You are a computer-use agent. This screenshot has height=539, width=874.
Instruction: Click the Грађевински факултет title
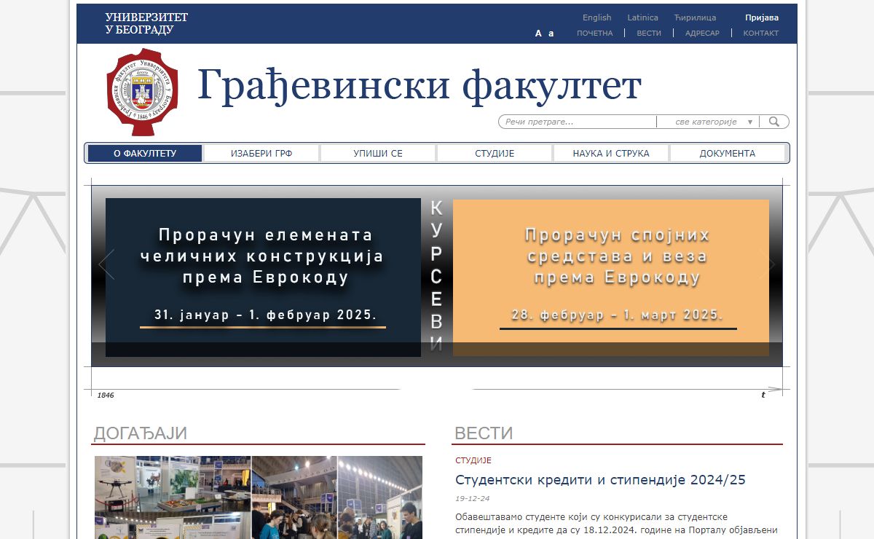pyautogui.click(x=420, y=86)
